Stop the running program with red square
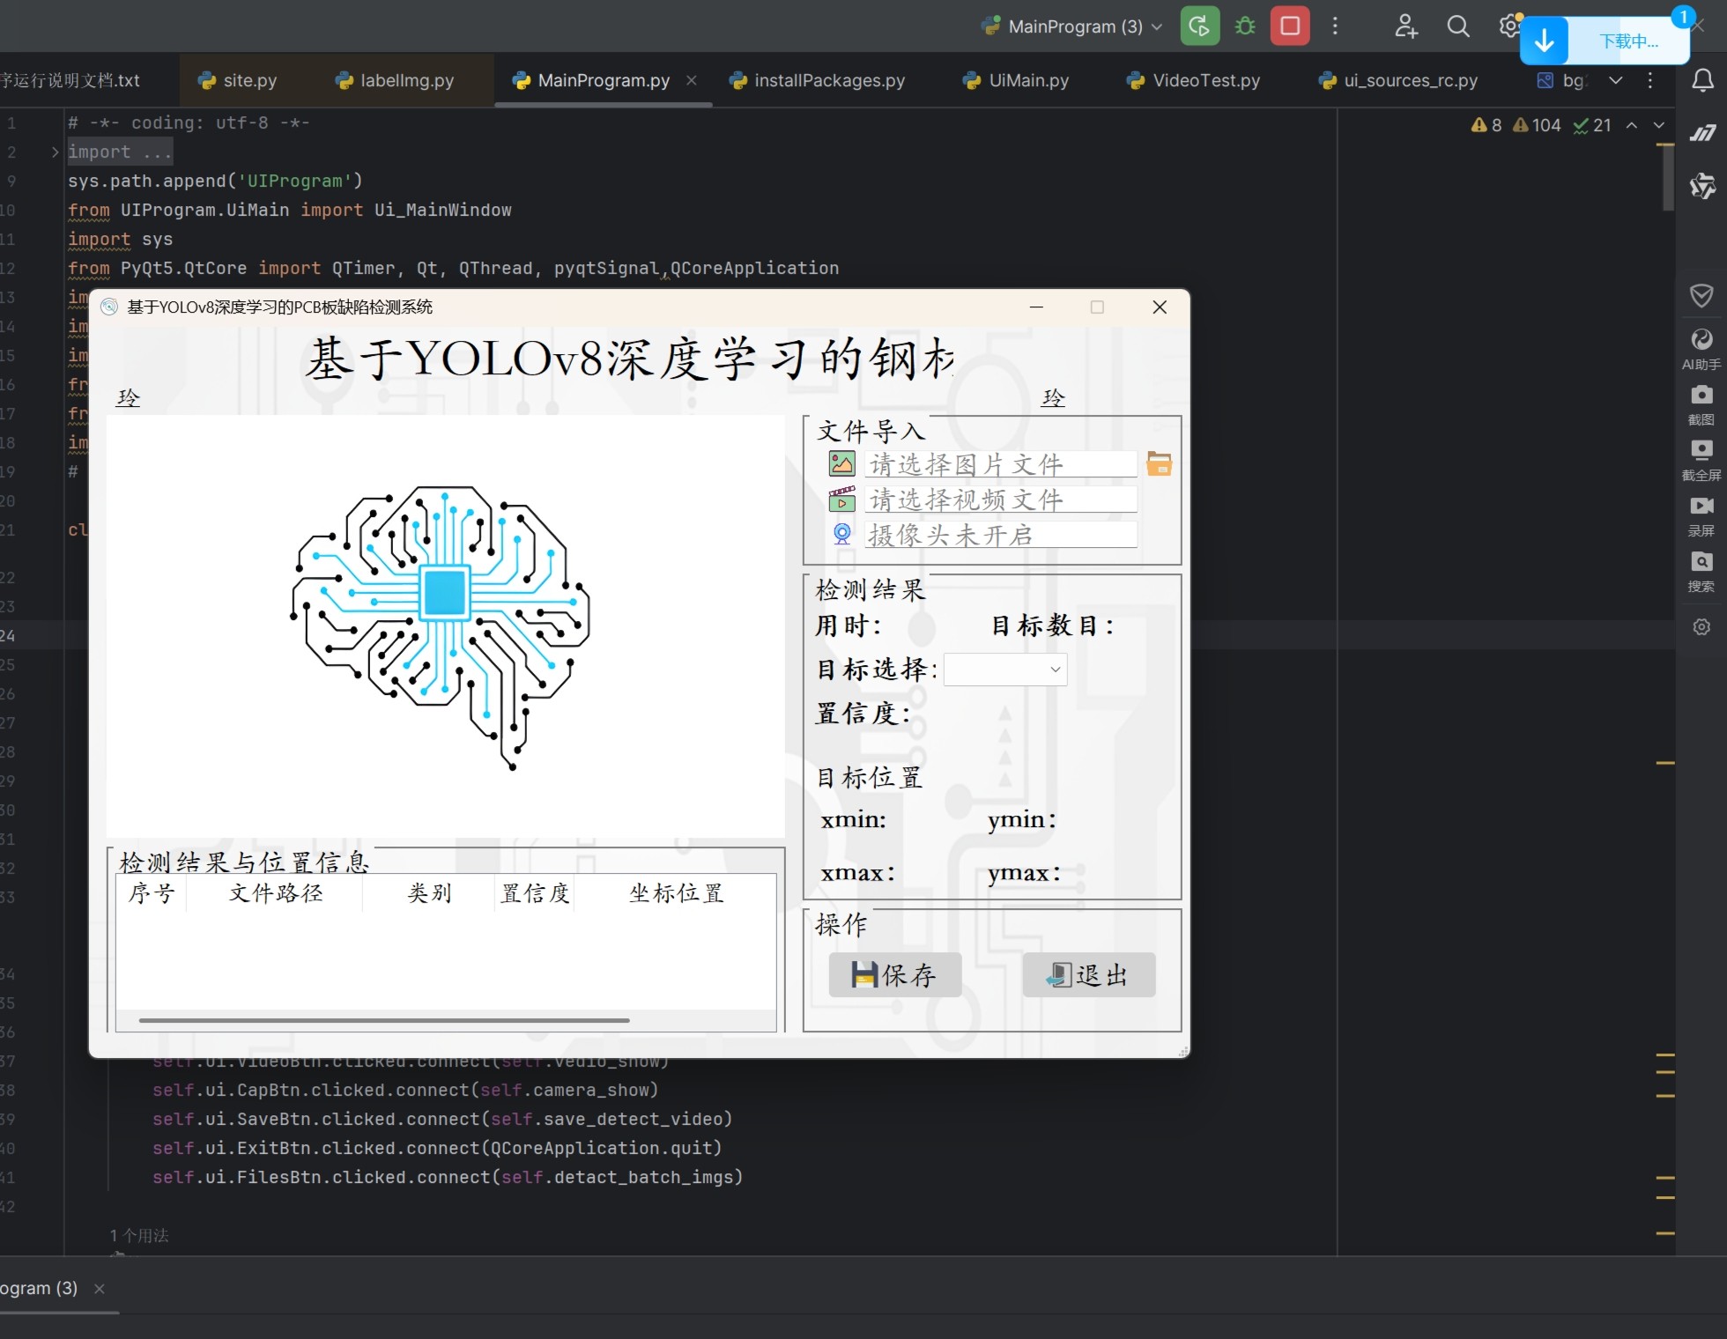This screenshot has height=1339, width=1727. click(x=1290, y=26)
